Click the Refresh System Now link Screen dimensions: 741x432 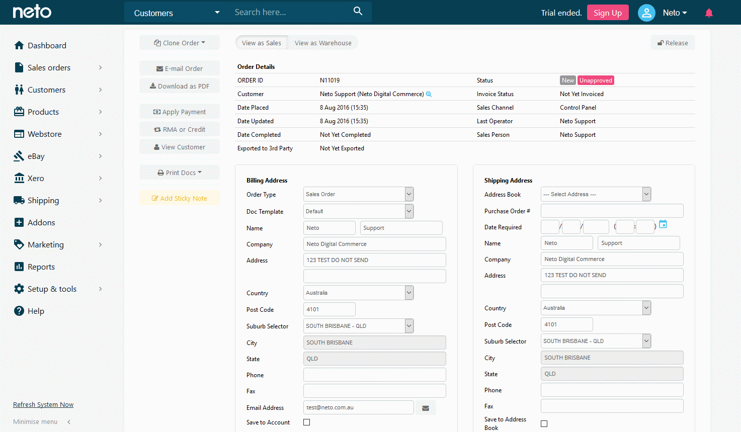click(x=43, y=404)
